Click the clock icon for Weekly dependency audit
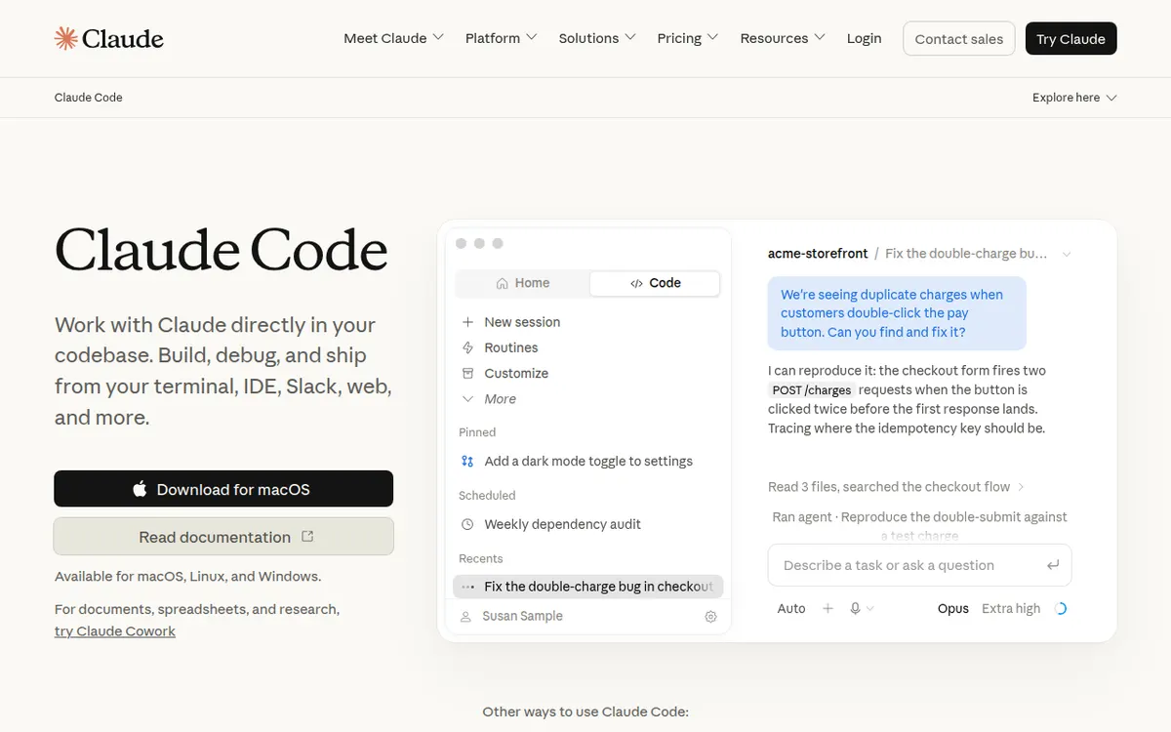This screenshot has height=732, width=1171. point(467,524)
